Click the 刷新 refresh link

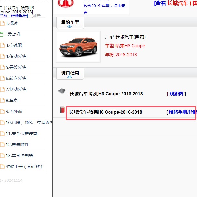tap(37, 16)
